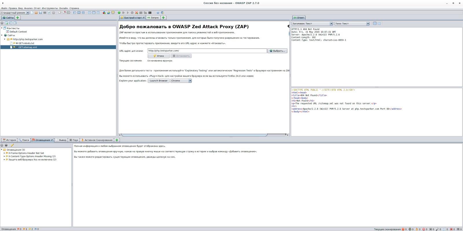Click the Expand Information tabs layout icon
Screen dimensions: 463x231
(x=79, y=13)
